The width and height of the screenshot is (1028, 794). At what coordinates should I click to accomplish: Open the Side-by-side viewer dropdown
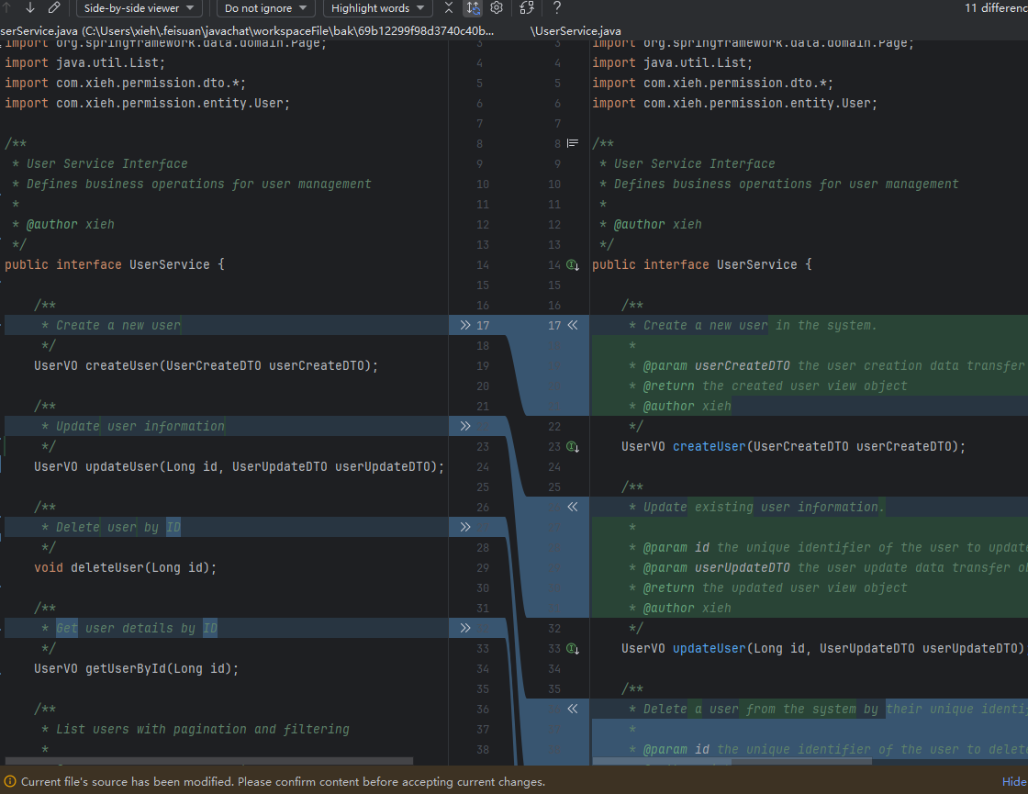click(139, 8)
